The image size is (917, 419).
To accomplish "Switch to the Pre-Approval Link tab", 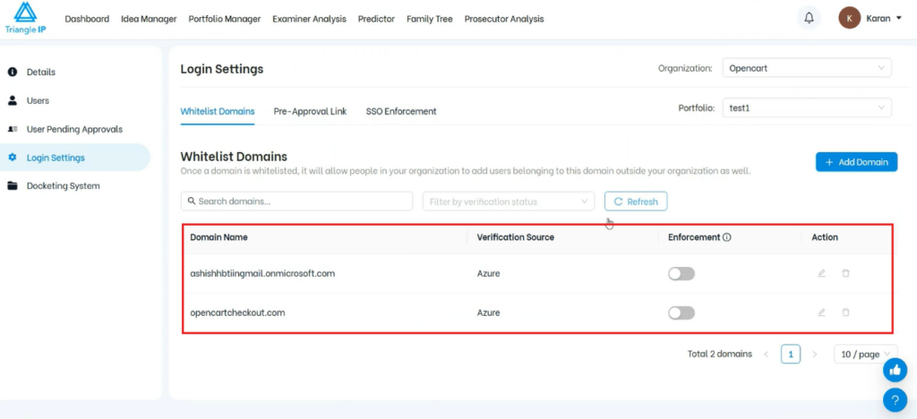I will (310, 112).
